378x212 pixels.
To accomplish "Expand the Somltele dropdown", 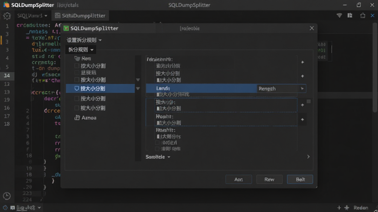I will 158,157.
